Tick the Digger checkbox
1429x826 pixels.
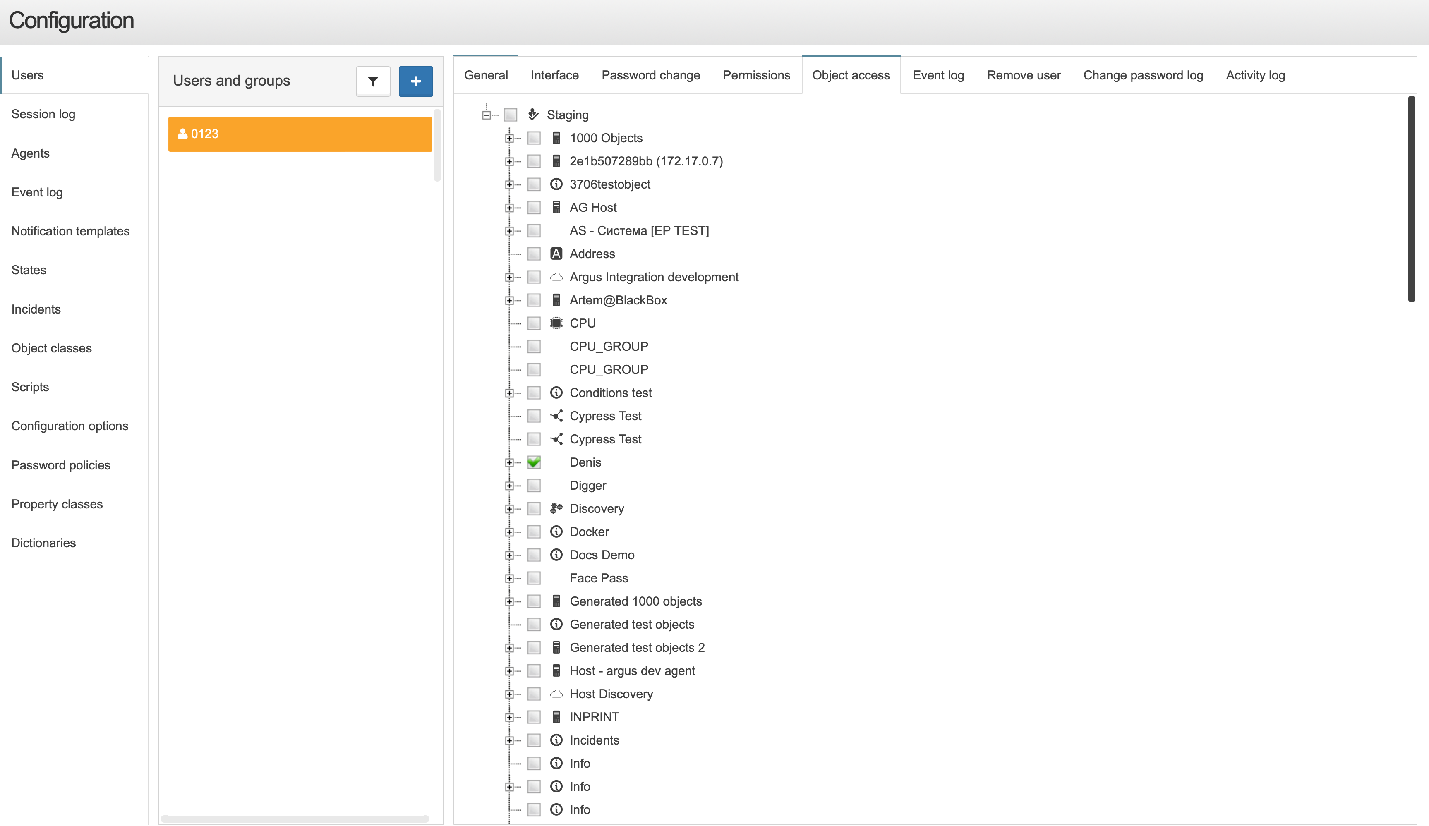pyautogui.click(x=534, y=485)
